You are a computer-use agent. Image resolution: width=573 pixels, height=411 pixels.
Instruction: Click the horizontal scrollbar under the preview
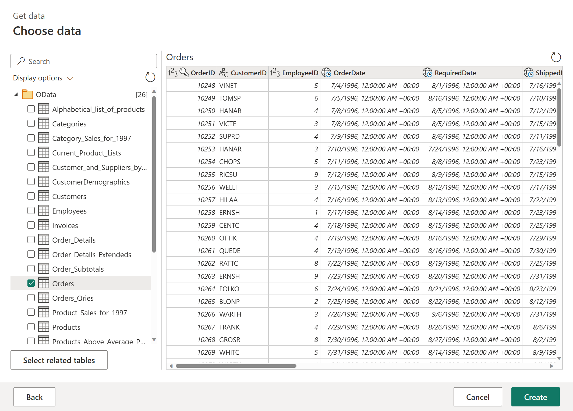[236, 366]
